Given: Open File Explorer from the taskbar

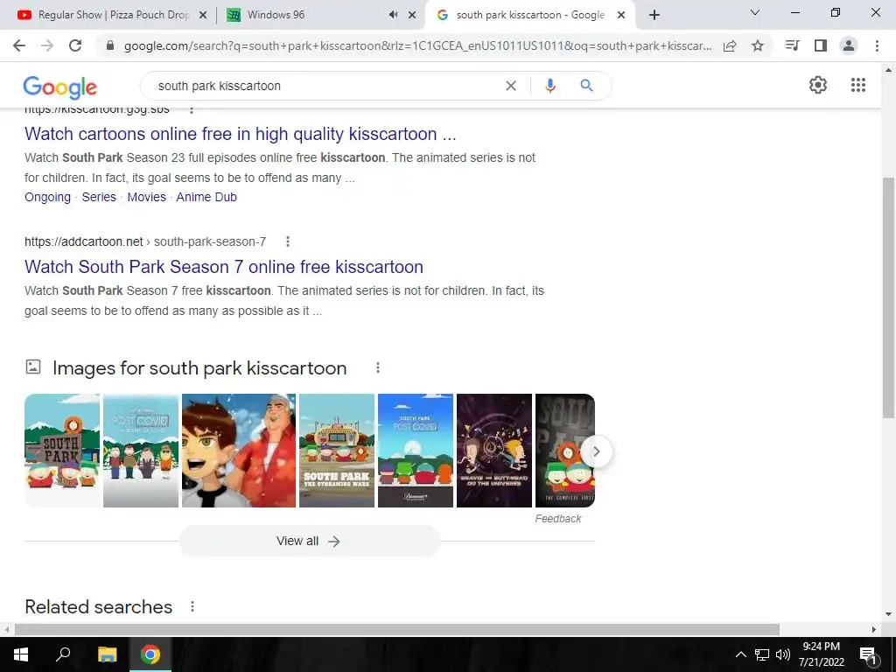Looking at the screenshot, I should pyautogui.click(x=107, y=654).
